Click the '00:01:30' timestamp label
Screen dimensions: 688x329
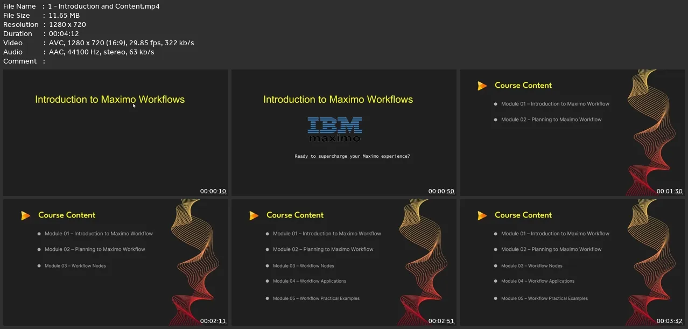pyautogui.click(x=670, y=191)
